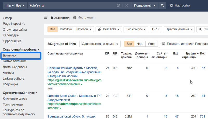
Task: Open akadem.tkspb.ru URL link
Action: [74, 106]
